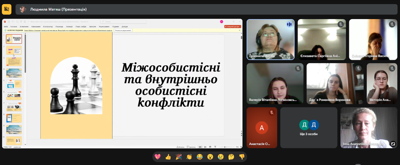Image resolution: width=400 pixels, height=165 pixels.
Task: Send the party popper reaction
Action: pyautogui.click(x=178, y=157)
